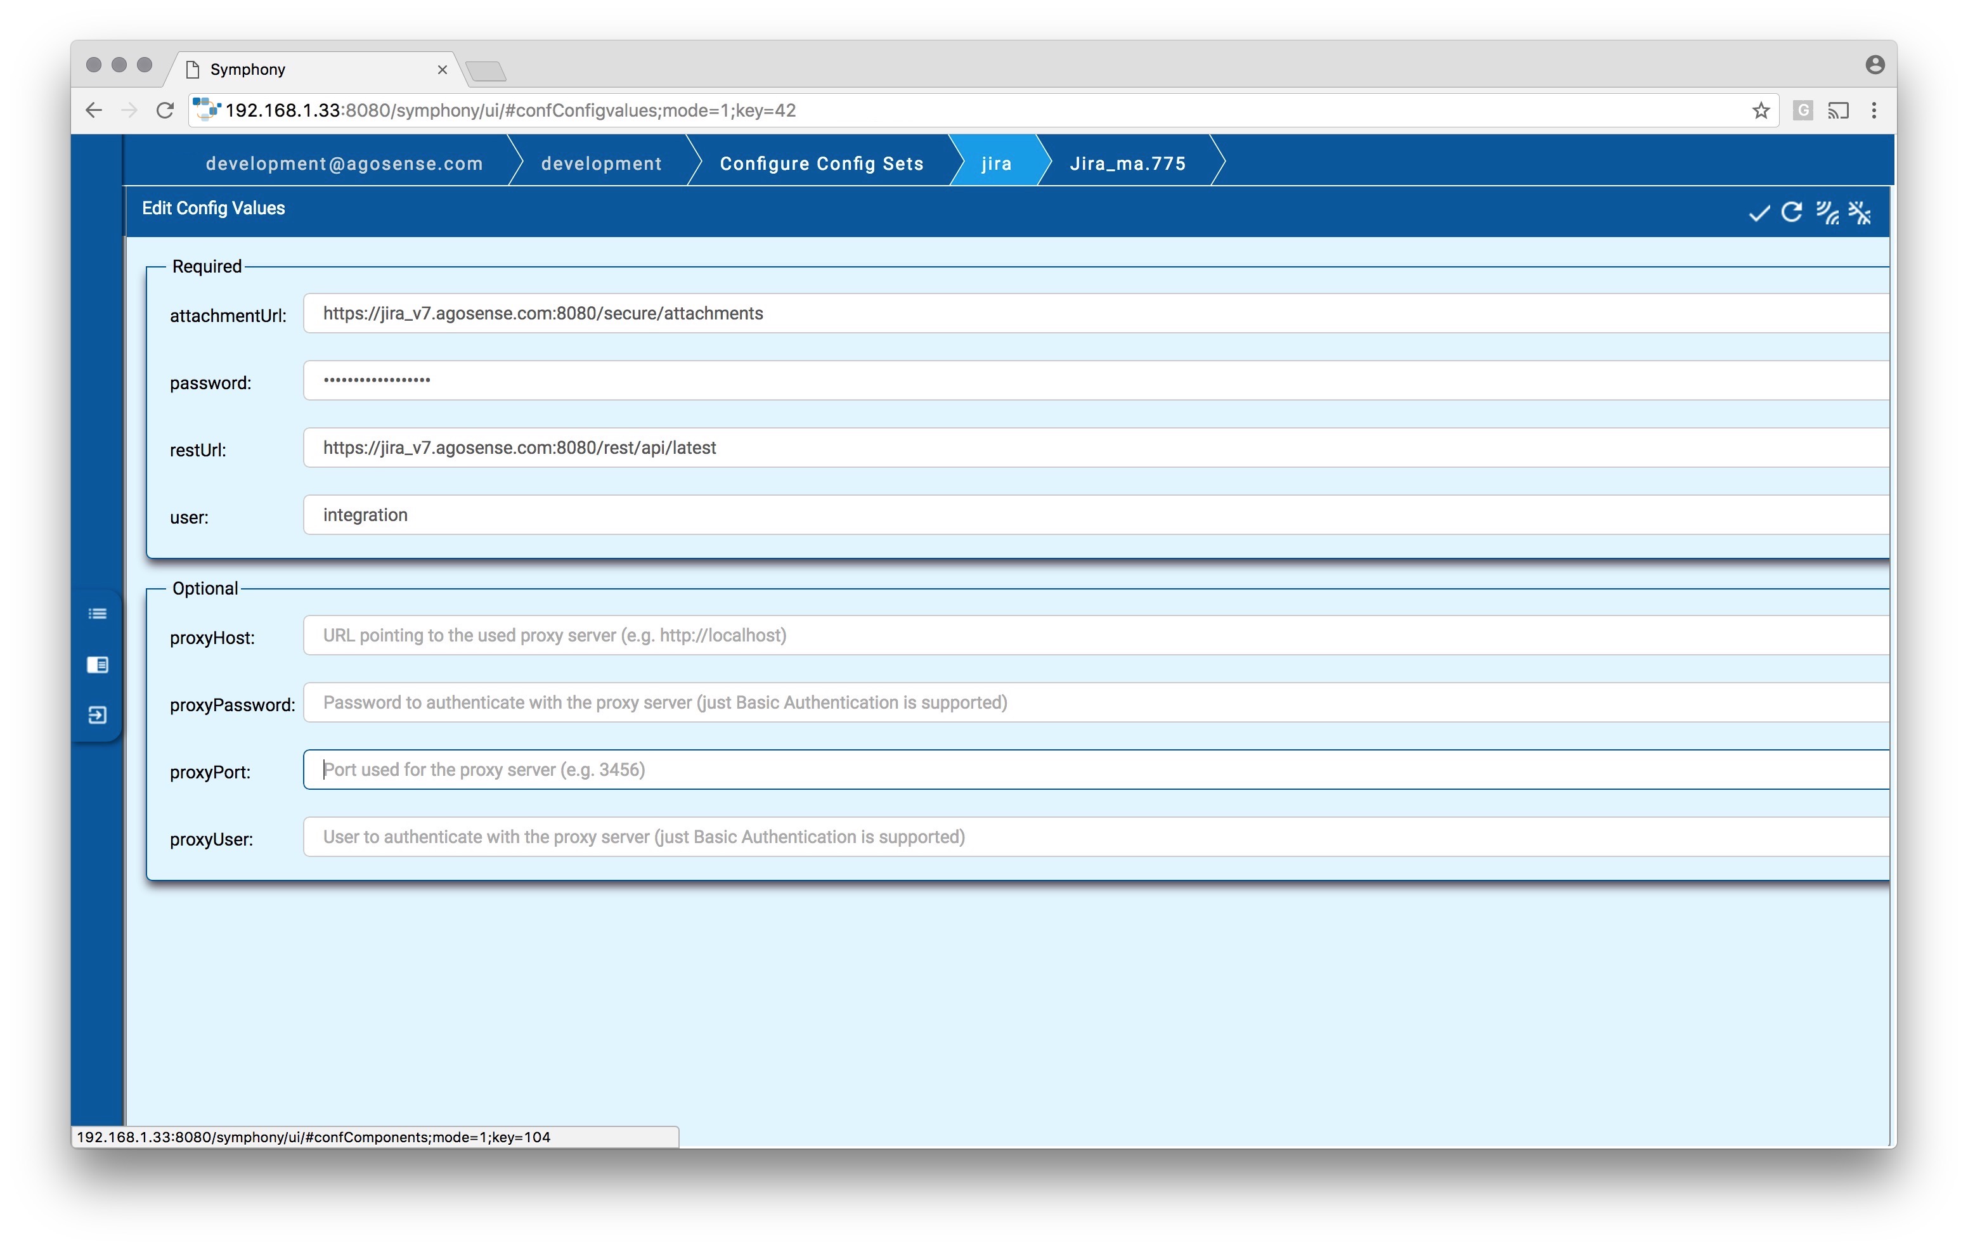
Task: Click the Required section label
Action: click(207, 266)
